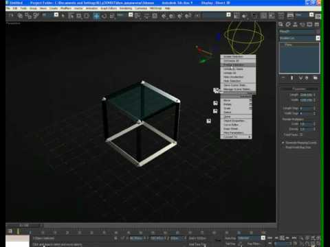330x247 pixels.
Task: Toggle Spinner Snap in main toolbar
Action: pyautogui.click(x=188, y=16)
